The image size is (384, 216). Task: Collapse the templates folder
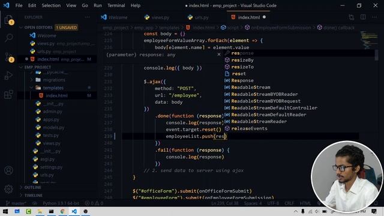point(53,88)
